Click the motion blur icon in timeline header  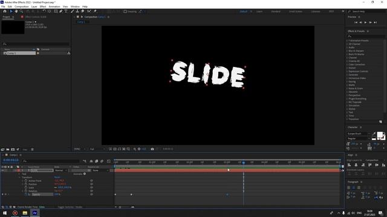click(102, 161)
